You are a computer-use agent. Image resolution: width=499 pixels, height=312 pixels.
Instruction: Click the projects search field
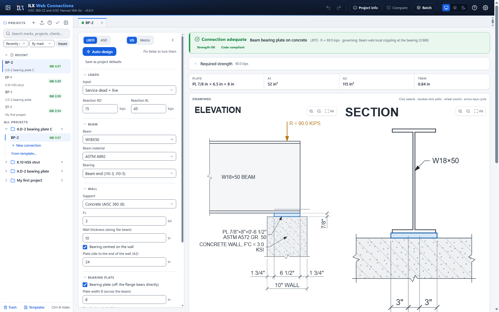tap(37, 34)
